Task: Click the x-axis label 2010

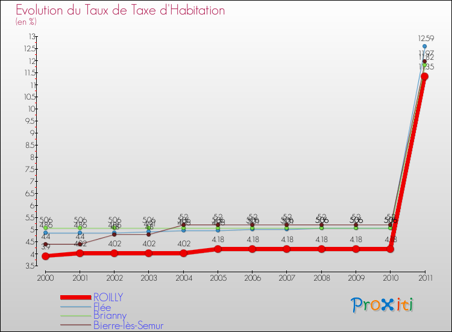Action: pyautogui.click(x=391, y=278)
